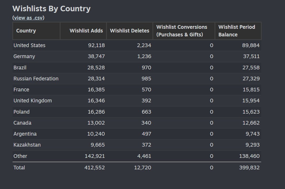Select the Other row label

(x=20, y=156)
